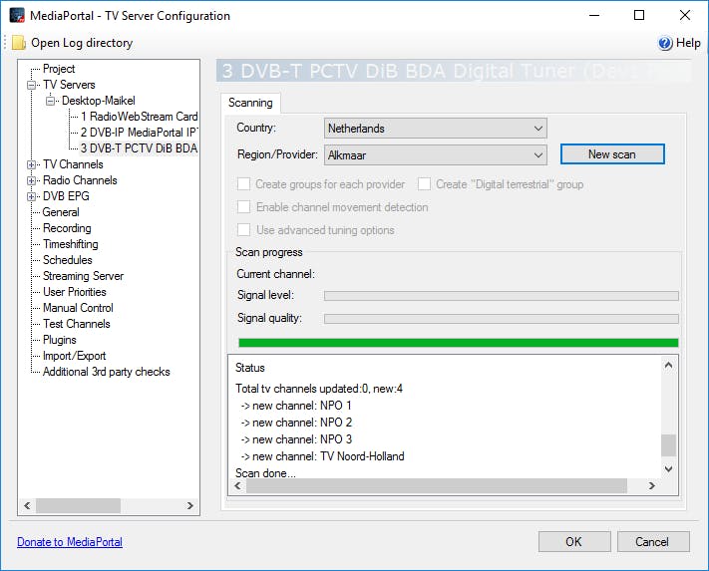
Task: Follow the Donate to MediaPortal link
Action: coord(70,542)
